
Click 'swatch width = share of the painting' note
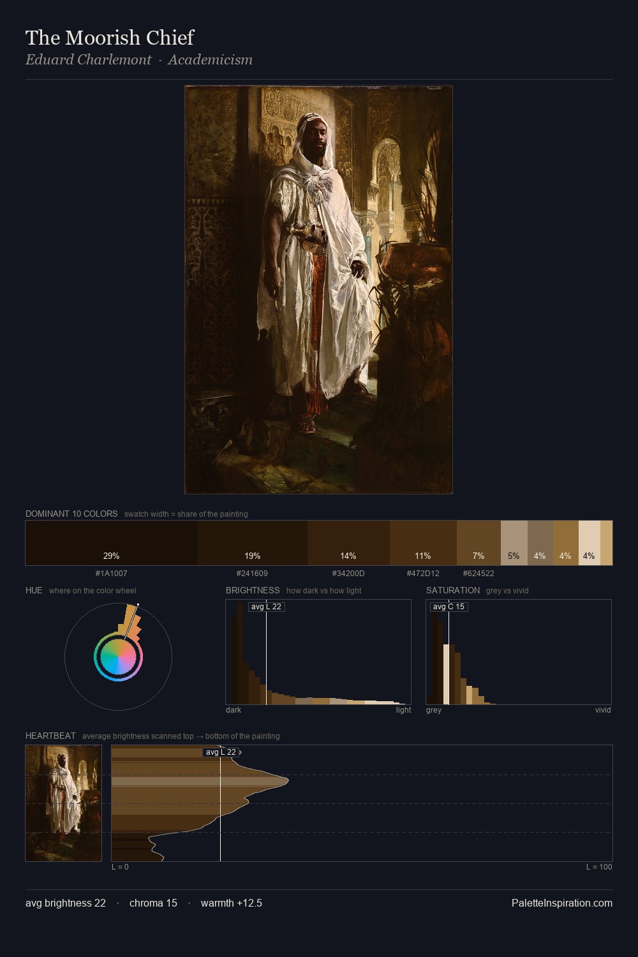click(x=186, y=514)
